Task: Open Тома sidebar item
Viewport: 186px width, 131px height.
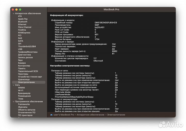Action: 20,99
